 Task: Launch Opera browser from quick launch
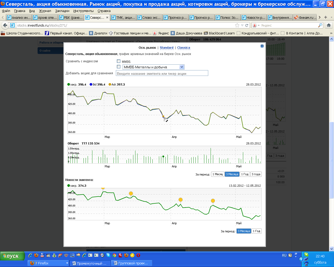pos(138,255)
